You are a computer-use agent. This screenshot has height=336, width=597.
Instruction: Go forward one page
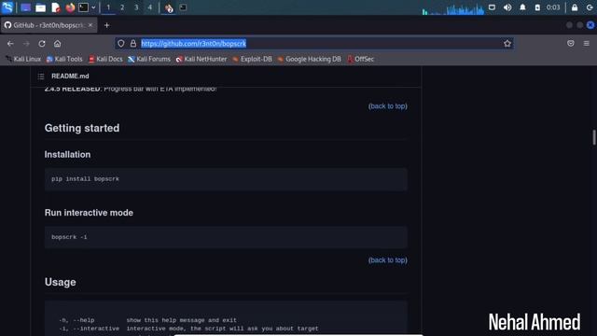[26, 44]
